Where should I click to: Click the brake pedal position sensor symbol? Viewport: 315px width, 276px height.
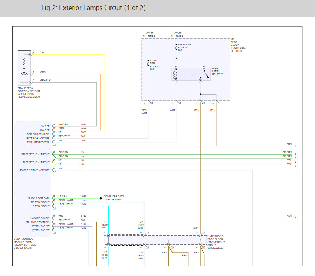click(25, 68)
